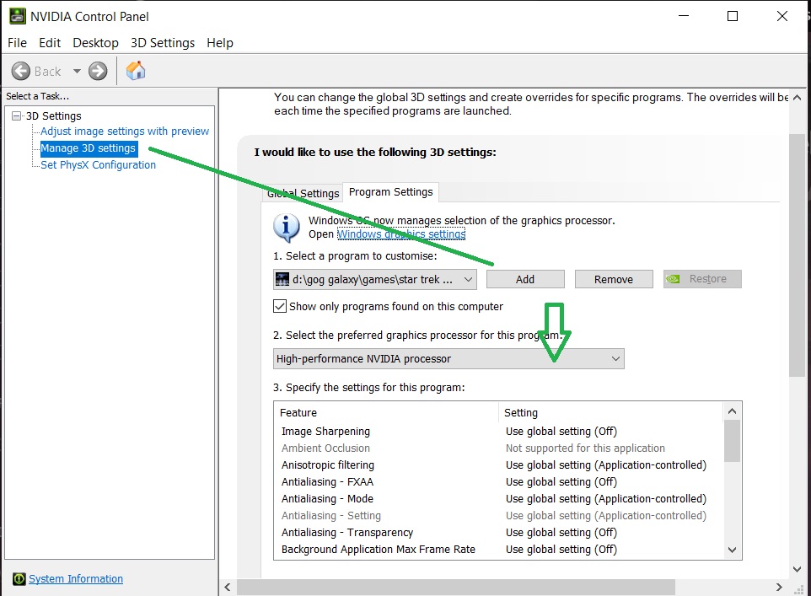Click the Restore button
The width and height of the screenshot is (811, 596).
[x=702, y=279]
